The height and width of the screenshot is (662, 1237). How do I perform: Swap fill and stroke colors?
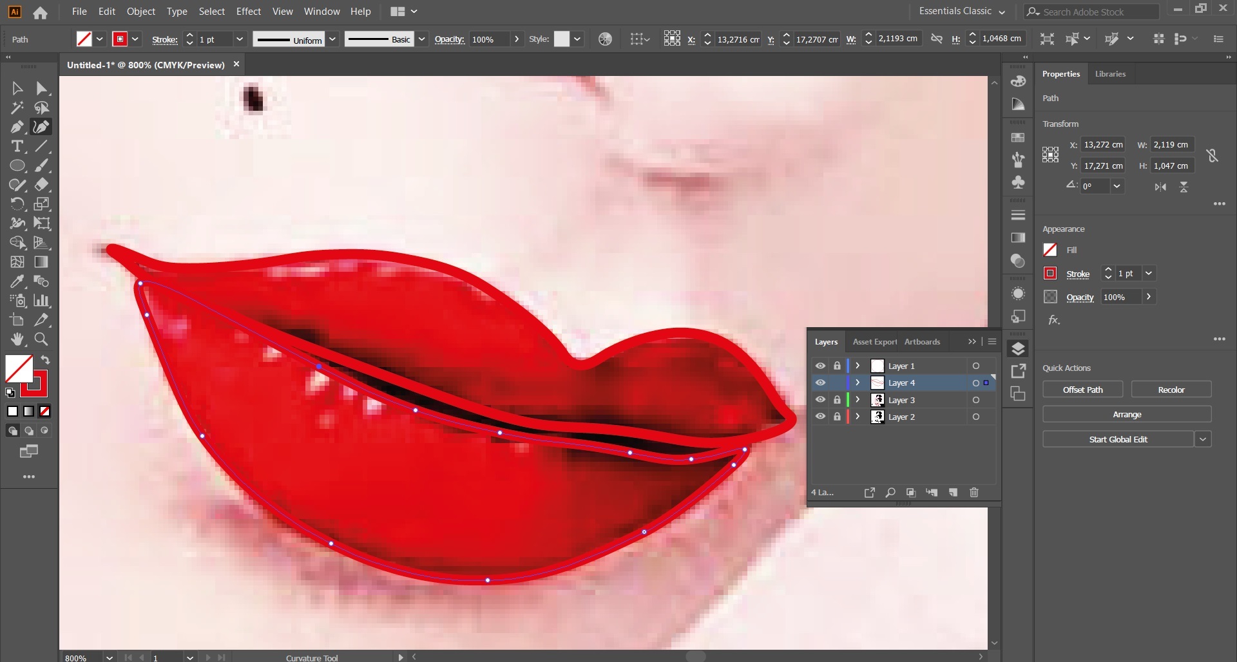(45, 360)
